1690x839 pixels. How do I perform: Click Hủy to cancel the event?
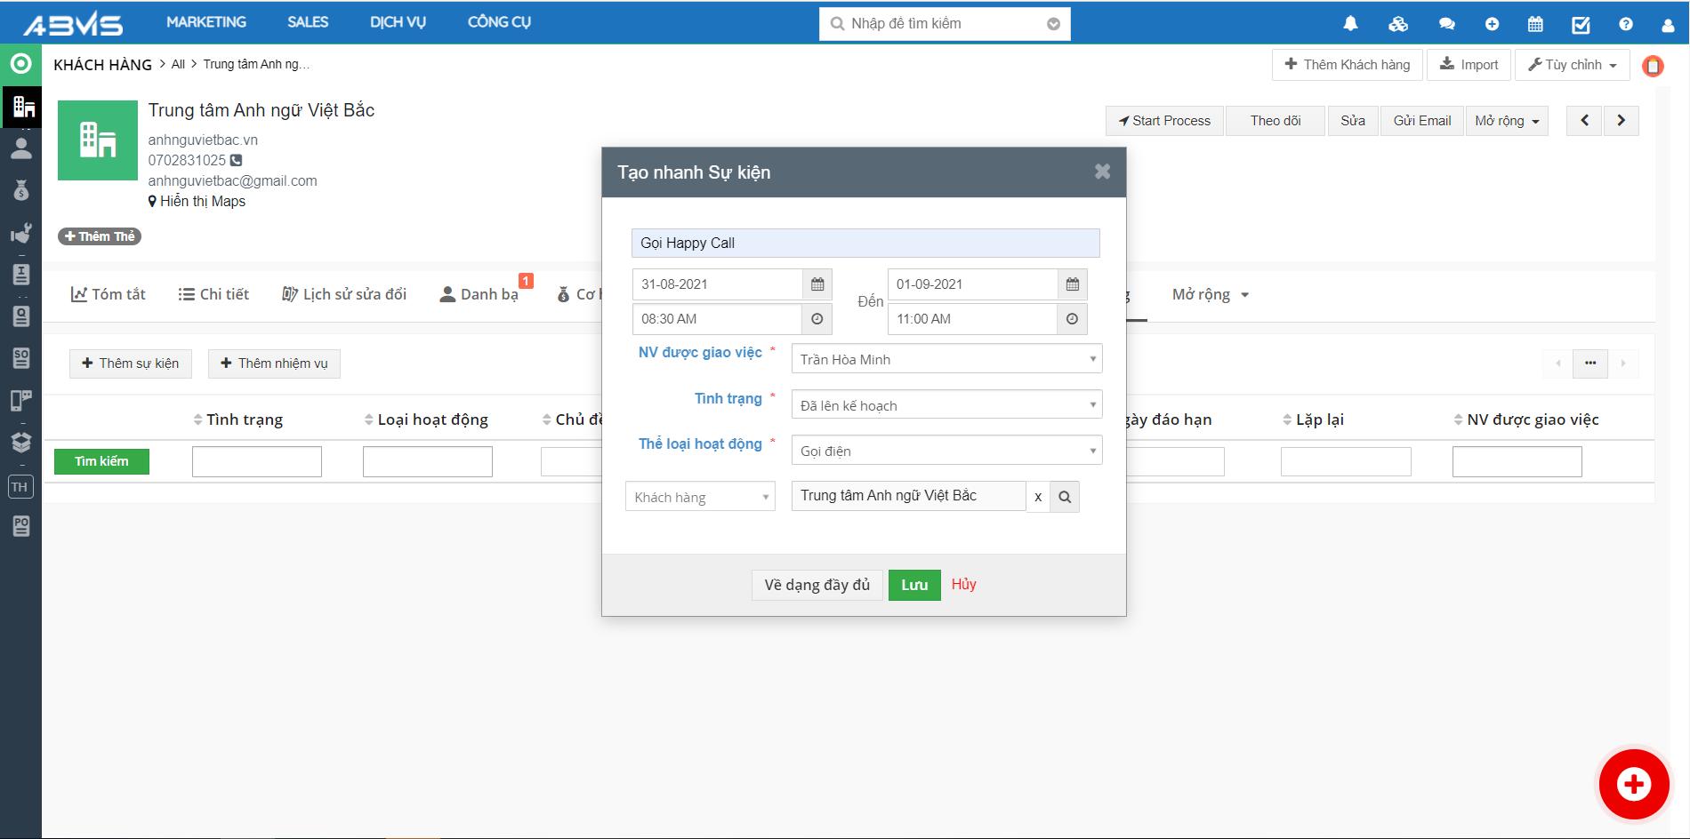(963, 584)
